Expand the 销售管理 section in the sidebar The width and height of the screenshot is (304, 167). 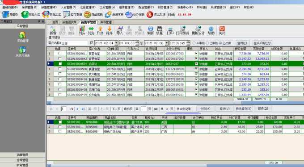(22, 155)
